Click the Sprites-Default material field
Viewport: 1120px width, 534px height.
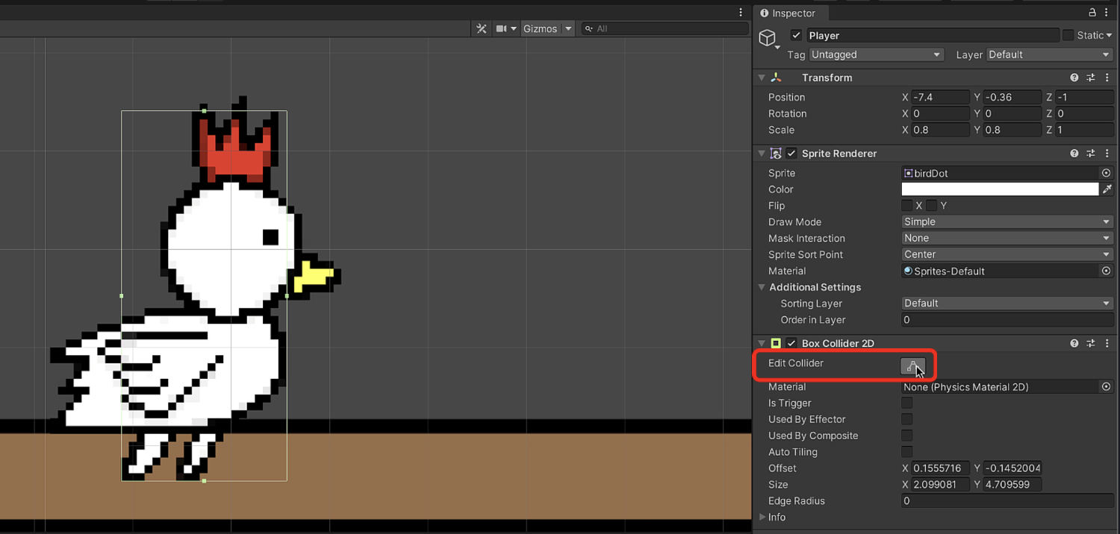(1001, 271)
